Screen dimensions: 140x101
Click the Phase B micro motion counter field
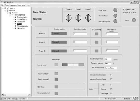click(x=112, y=42)
